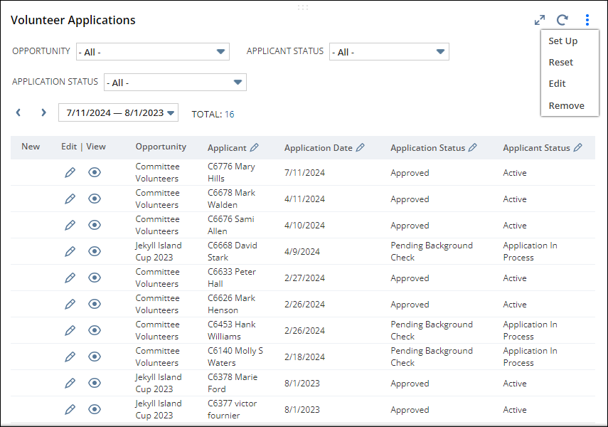Click the three-dot portlet menu icon
The width and height of the screenshot is (608, 427).
[587, 21]
